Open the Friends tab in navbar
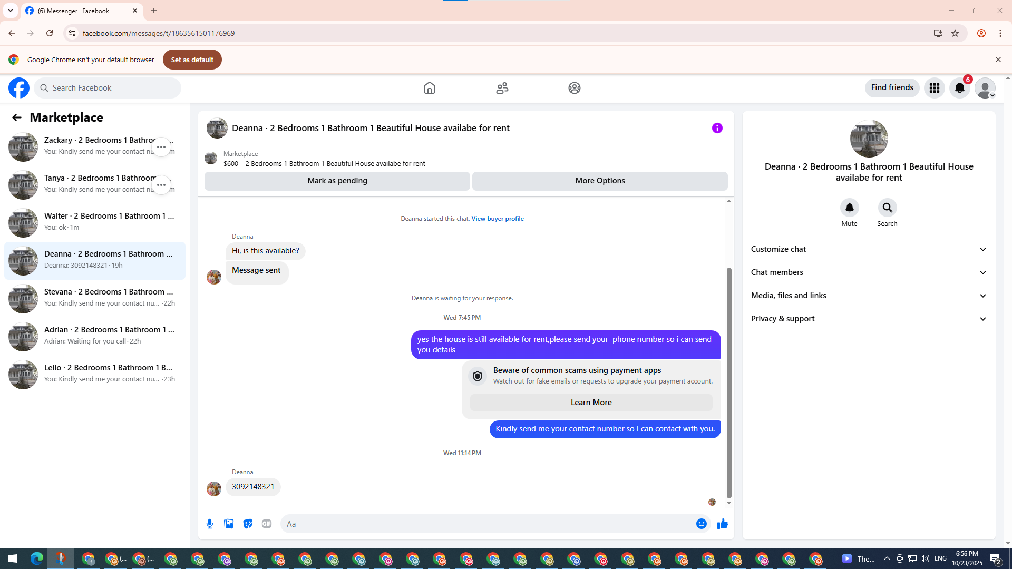Image resolution: width=1012 pixels, height=569 pixels. click(502, 88)
